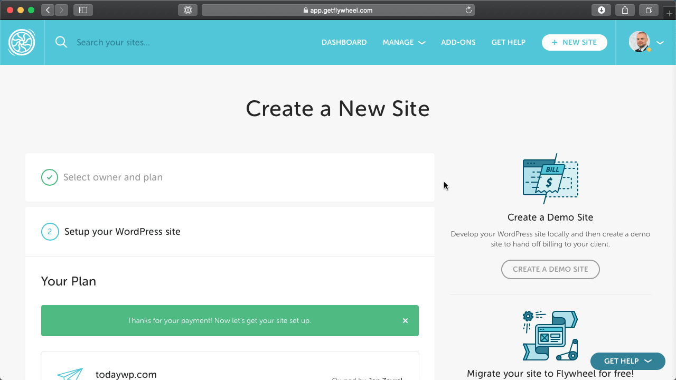Click Safari's back navigation arrow

coord(48,10)
